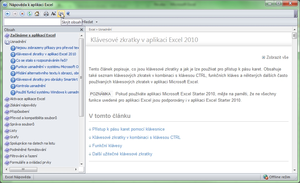Image resolution: width=300 pixels, height=183 pixels.
Task: Go back with the blue Back arrow
Action: [x=8, y=14]
